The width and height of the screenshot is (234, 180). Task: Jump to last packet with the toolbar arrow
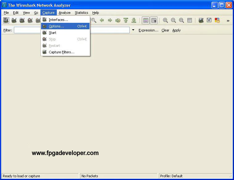pyautogui.click(x=134, y=21)
